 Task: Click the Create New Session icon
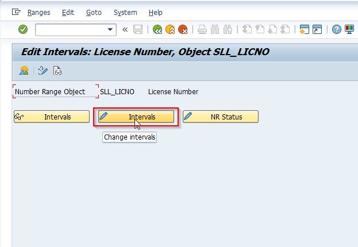pos(305,29)
